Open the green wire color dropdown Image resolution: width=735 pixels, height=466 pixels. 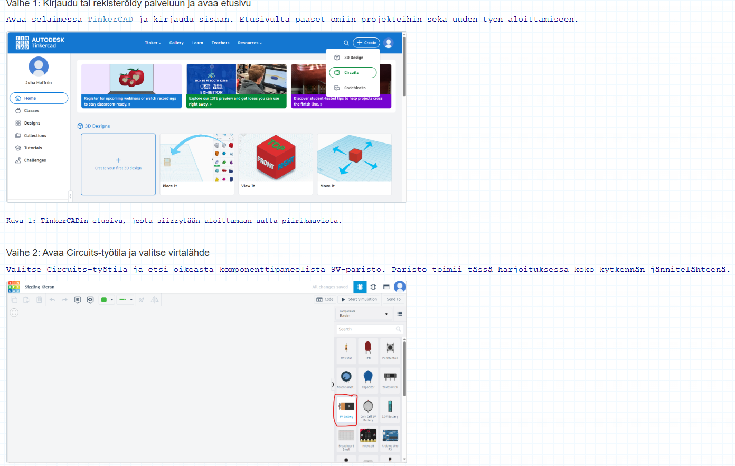coord(107,300)
